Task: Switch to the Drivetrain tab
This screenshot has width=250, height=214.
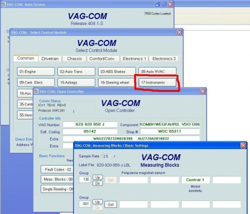Action: click(50, 58)
